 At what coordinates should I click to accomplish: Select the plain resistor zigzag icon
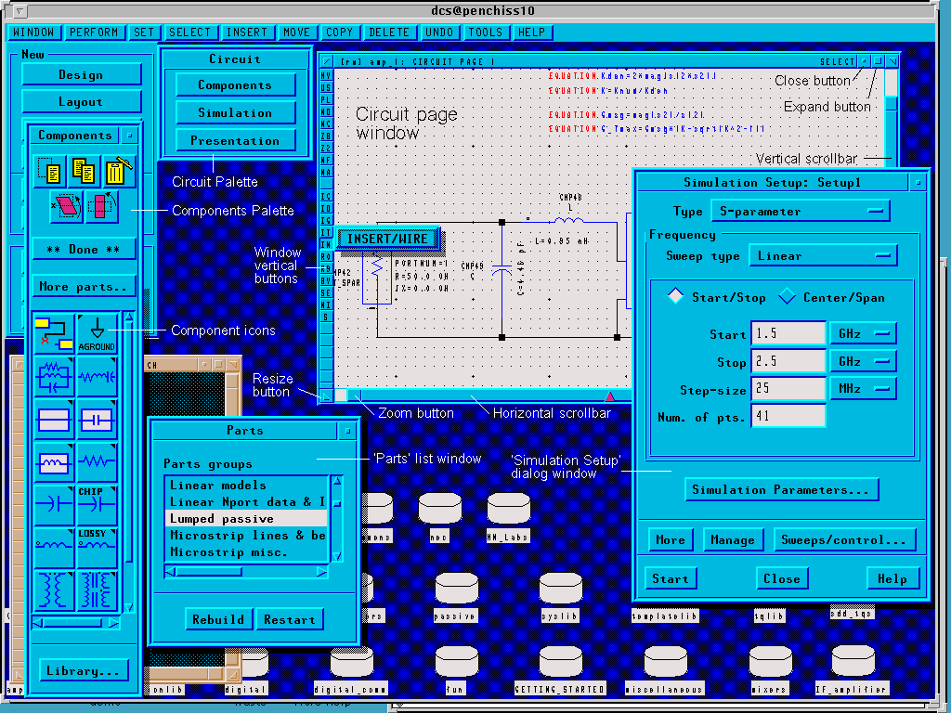97,461
